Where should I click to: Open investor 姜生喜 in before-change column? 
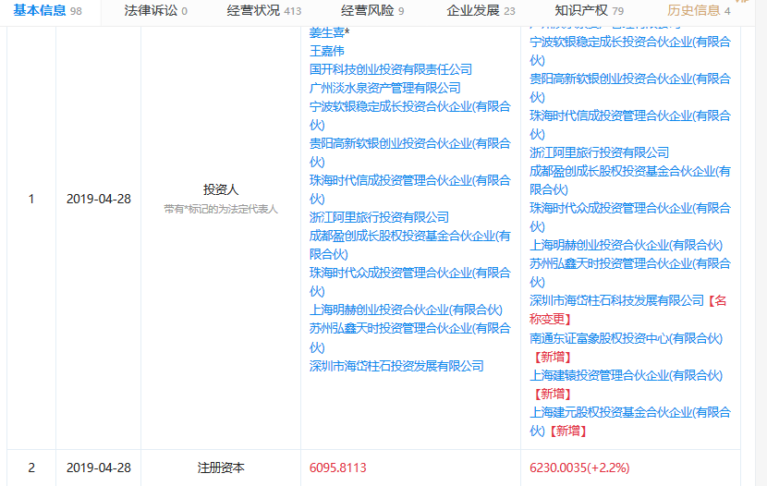pos(329,32)
